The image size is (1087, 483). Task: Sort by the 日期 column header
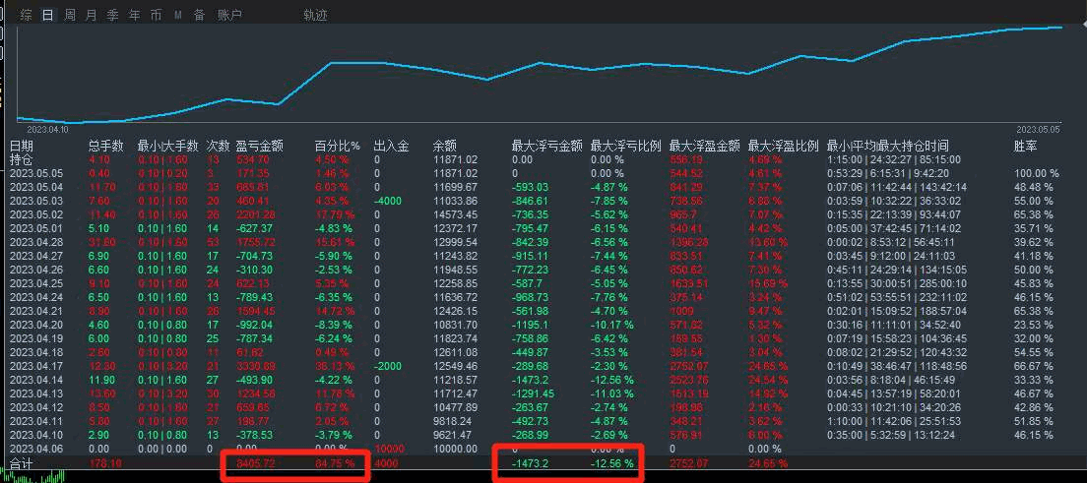22,146
